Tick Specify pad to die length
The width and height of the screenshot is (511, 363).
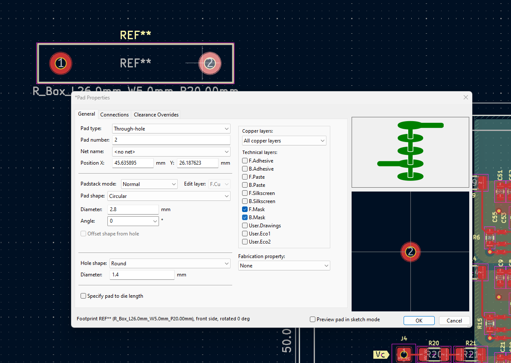(x=84, y=296)
